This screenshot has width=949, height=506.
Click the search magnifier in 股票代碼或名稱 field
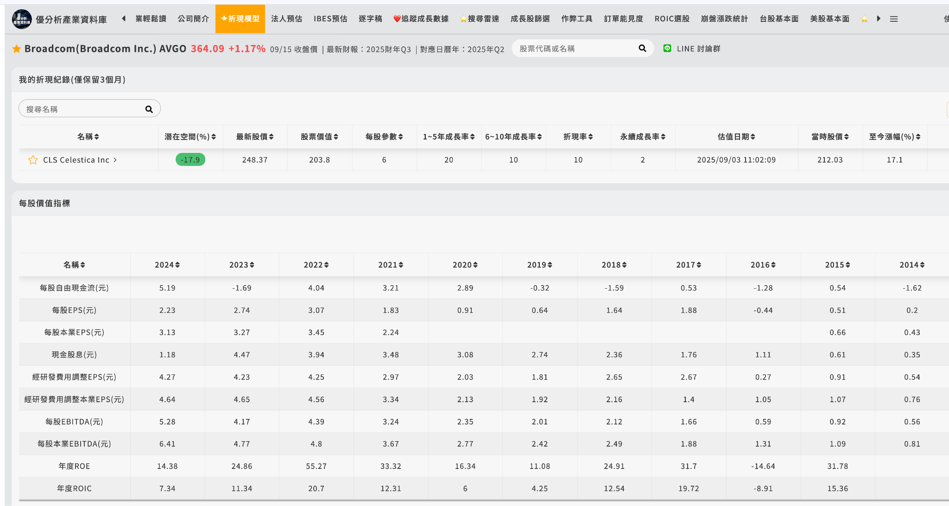click(x=642, y=48)
